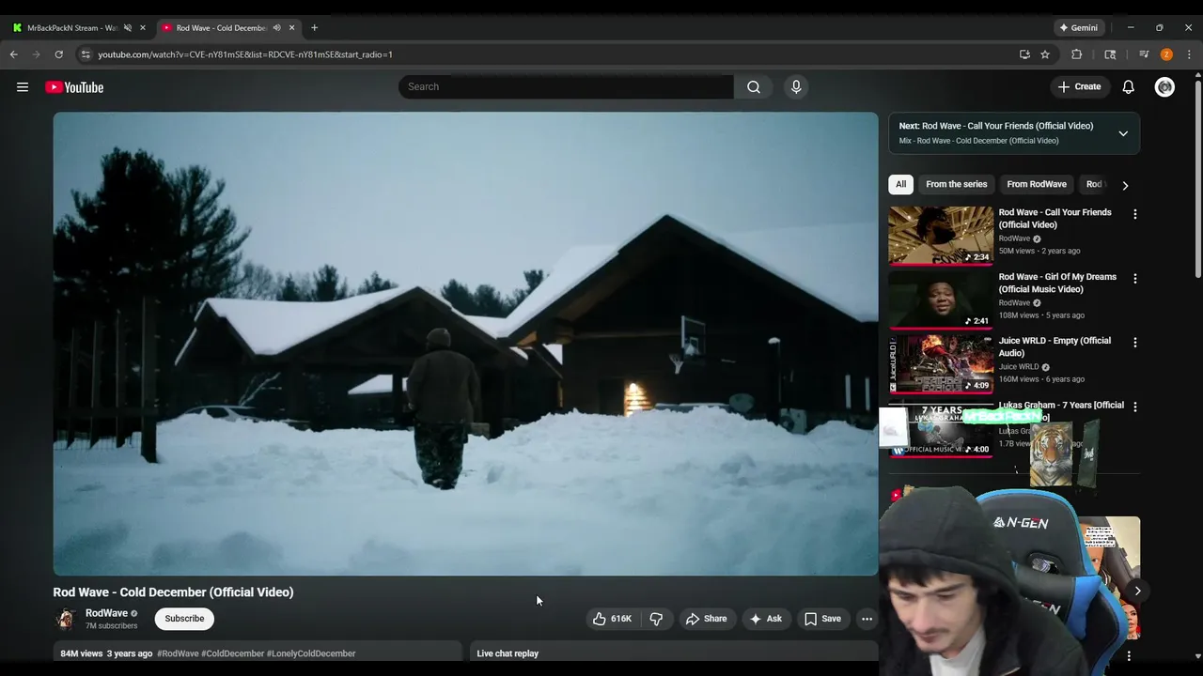The width and height of the screenshot is (1203, 676).
Task: Click the browser address bar URL
Action: 245,54
